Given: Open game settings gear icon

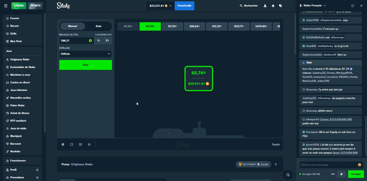Looking at the screenshot, I should coord(63,144).
